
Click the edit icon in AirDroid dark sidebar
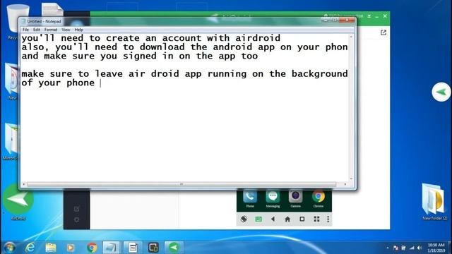point(77,209)
